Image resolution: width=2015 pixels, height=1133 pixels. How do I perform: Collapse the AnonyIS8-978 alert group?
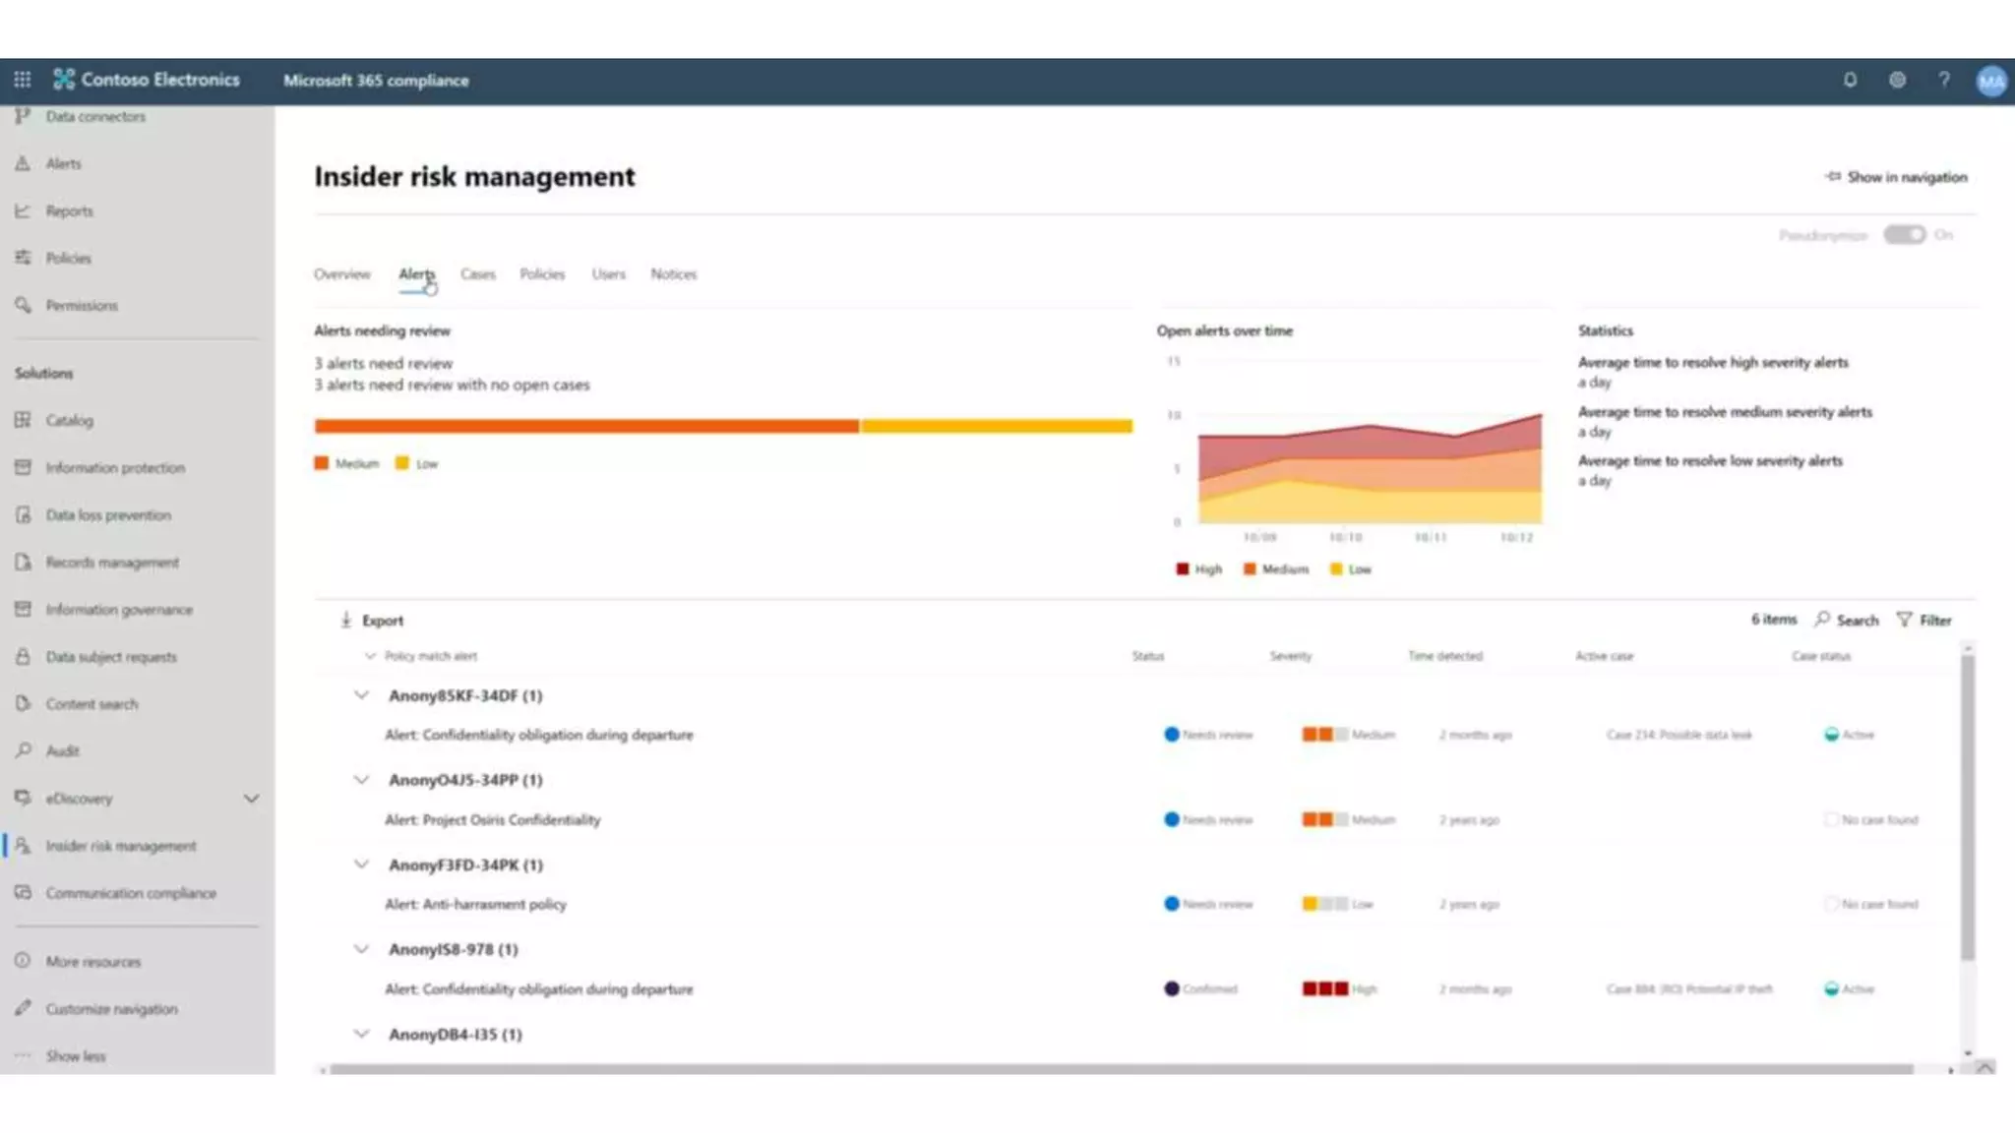click(361, 949)
